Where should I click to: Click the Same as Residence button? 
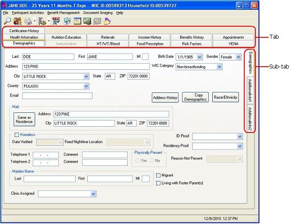(24, 120)
